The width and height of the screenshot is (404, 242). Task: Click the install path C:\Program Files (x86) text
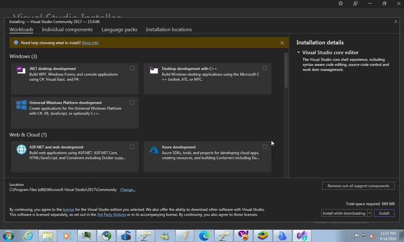point(63,190)
